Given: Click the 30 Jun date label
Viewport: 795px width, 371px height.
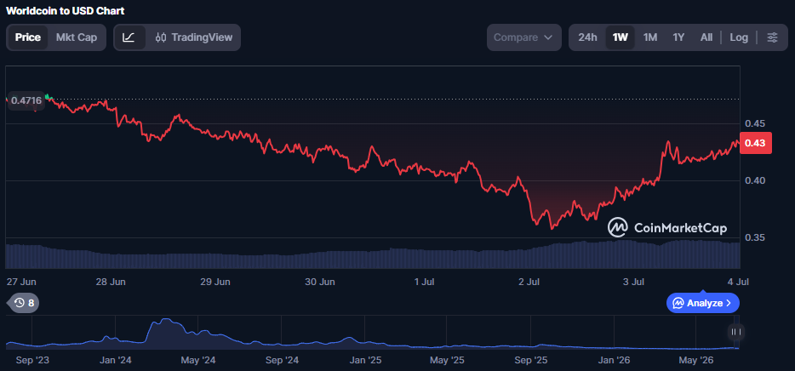Looking at the screenshot, I should (x=320, y=282).
